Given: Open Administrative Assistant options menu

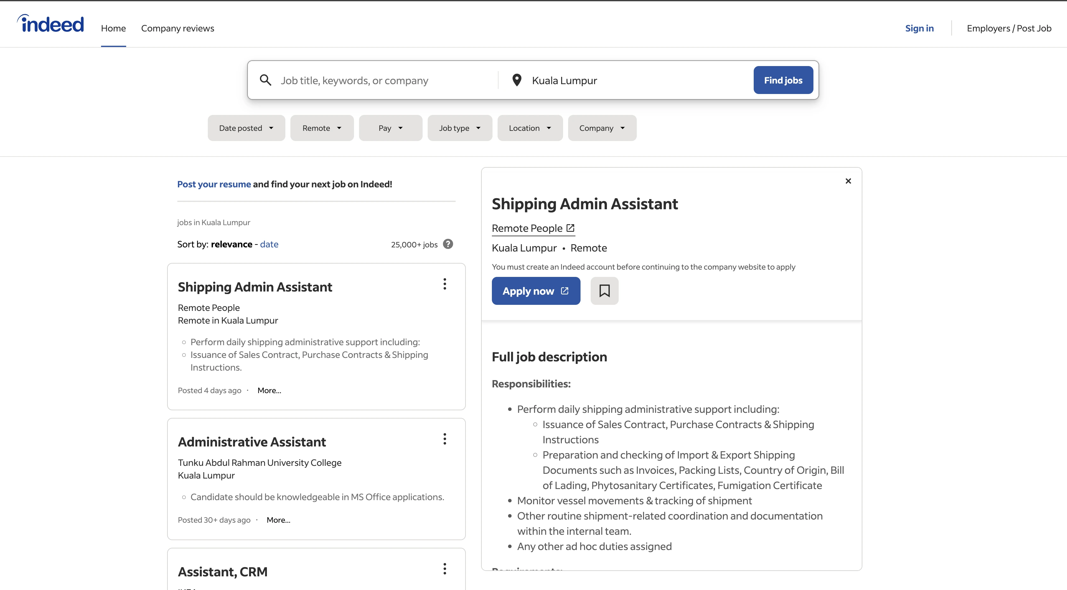Looking at the screenshot, I should click(445, 439).
